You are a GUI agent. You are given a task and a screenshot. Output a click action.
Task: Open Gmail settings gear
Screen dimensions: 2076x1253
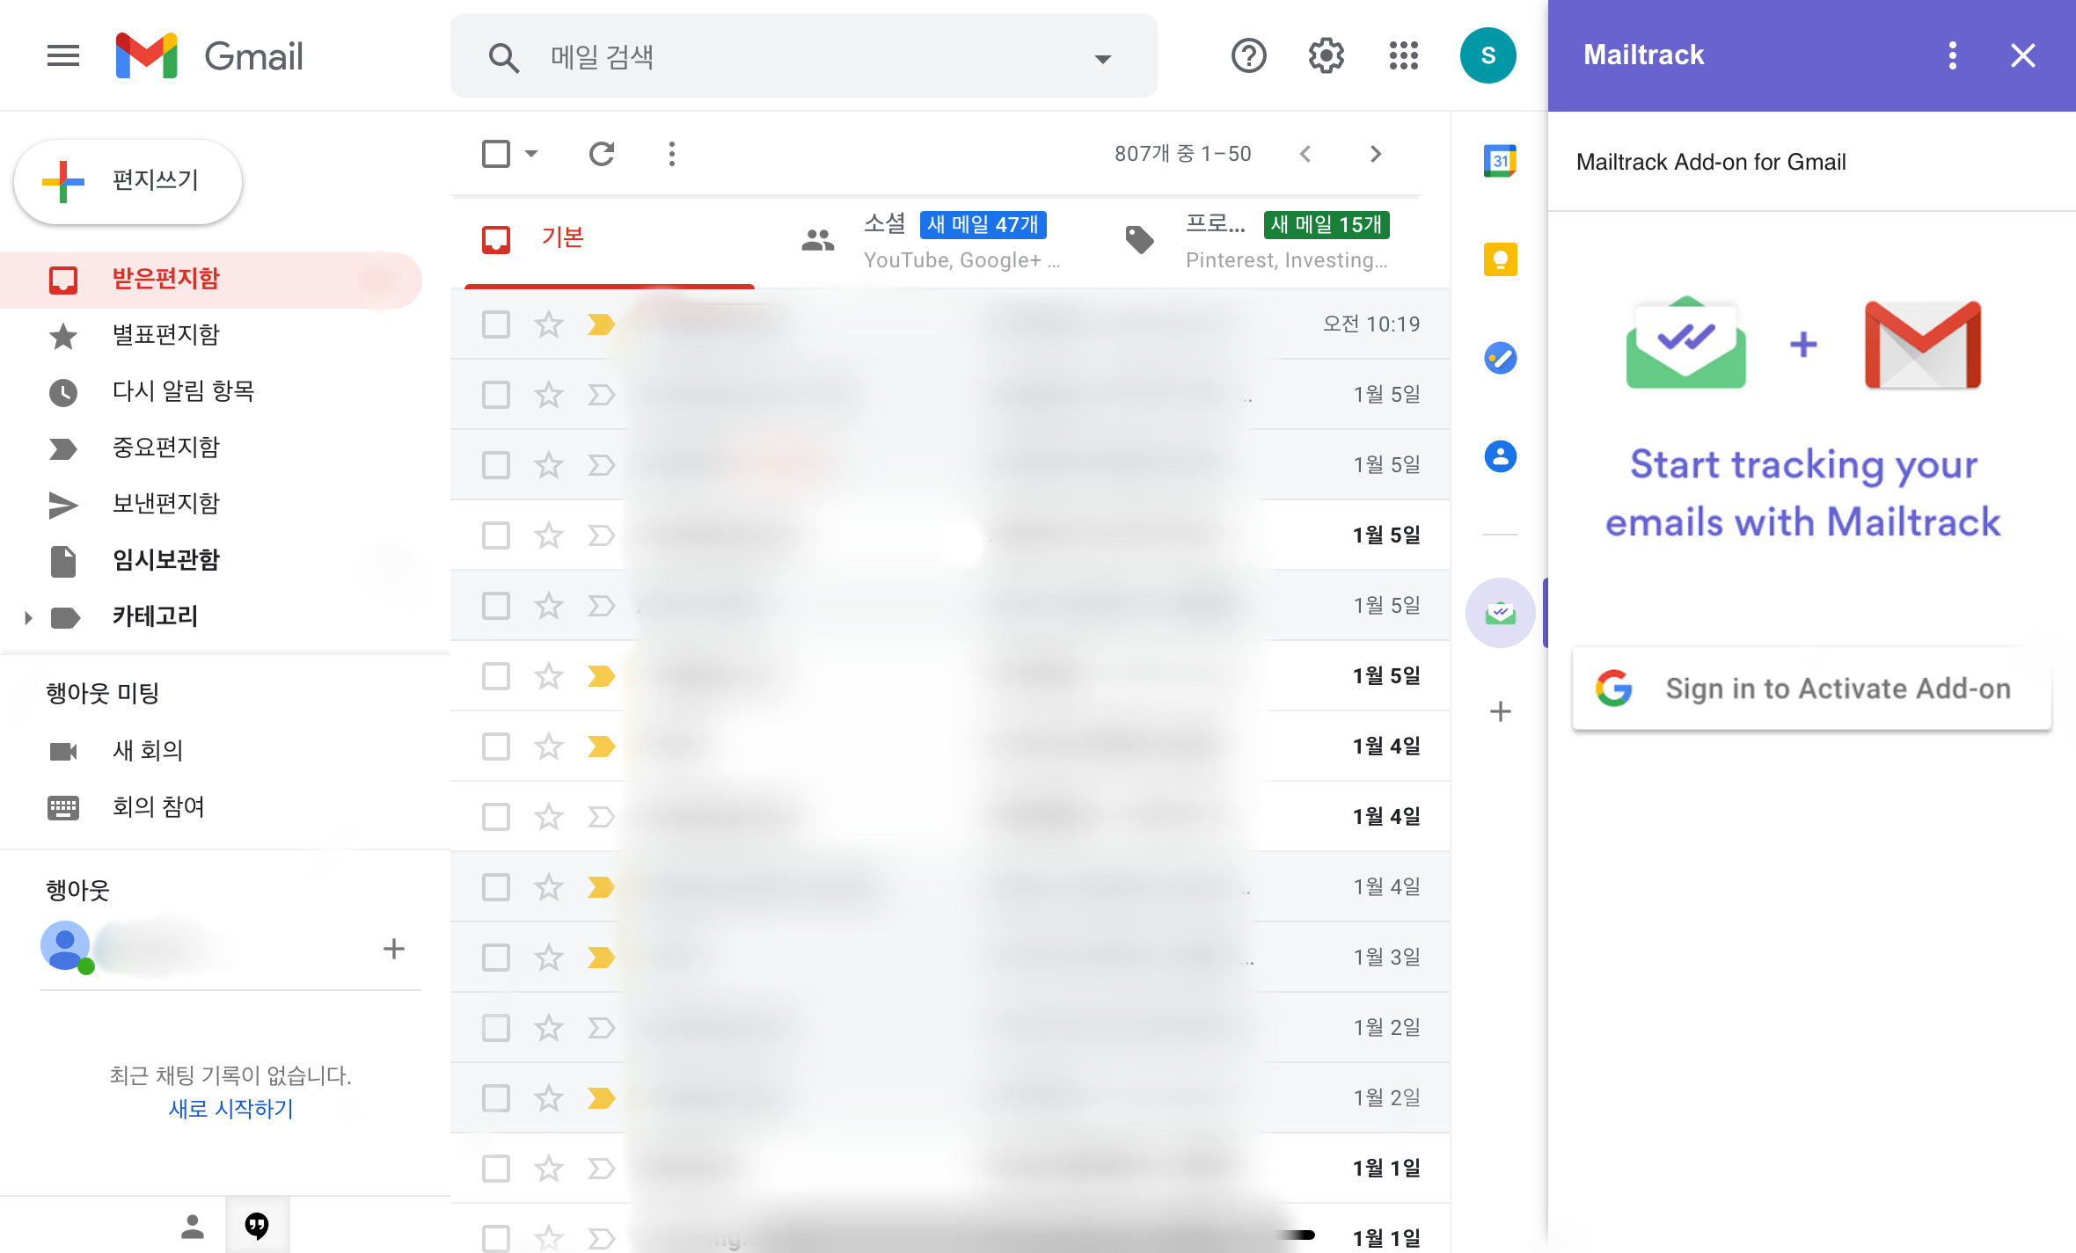[1326, 55]
